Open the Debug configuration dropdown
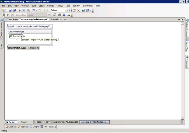This screenshot has height=133, width=189. 66,10
